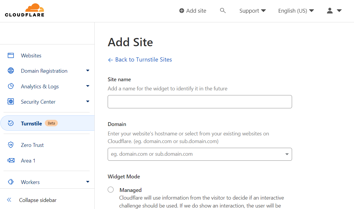
Task: Open the search magnifier icon
Action: tap(223, 10)
